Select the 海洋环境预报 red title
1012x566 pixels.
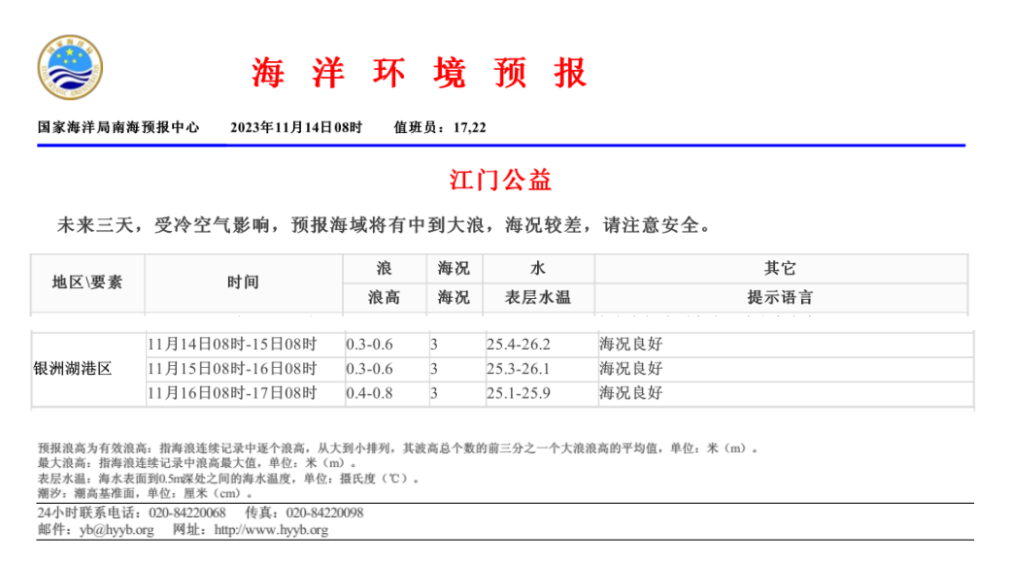tap(420, 73)
